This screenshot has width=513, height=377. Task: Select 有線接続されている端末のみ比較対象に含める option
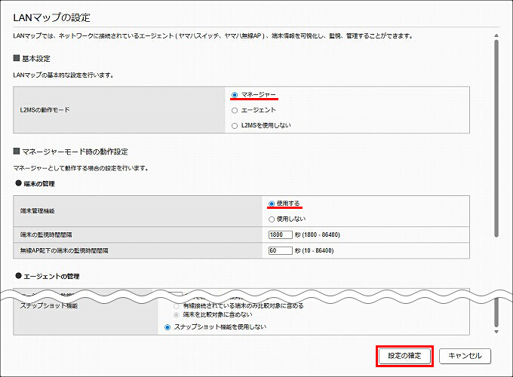click(177, 306)
